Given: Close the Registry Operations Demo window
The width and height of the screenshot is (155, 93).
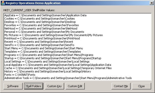Looking at the screenshot, I should click(x=151, y=3).
